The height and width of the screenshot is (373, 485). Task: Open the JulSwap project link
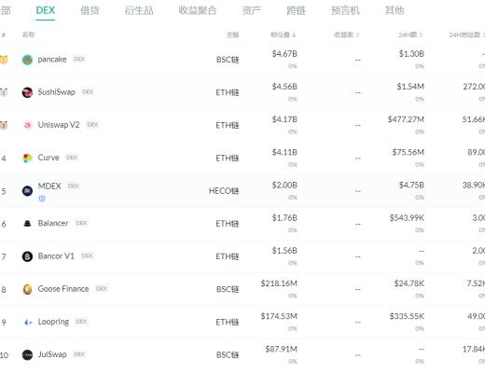coord(52,354)
